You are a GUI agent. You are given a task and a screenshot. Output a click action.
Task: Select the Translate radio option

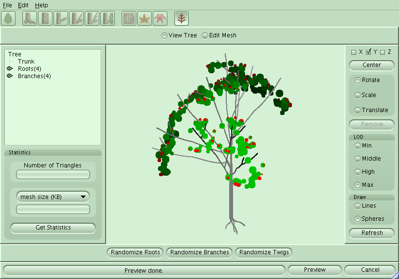[358, 110]
